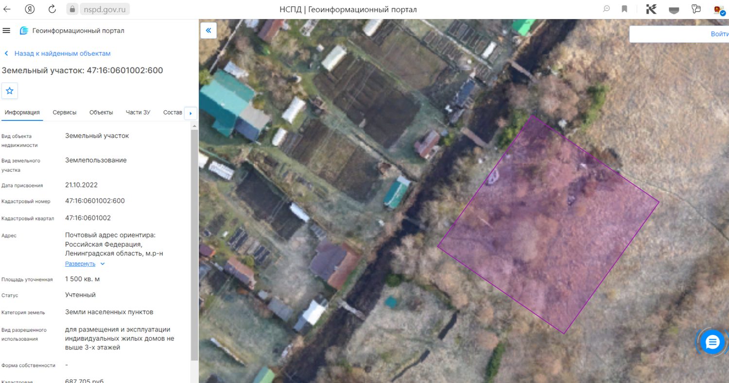729x383 pixels.
Task: Click the permitted-use text about individual houses
Action: coord(120,338)
